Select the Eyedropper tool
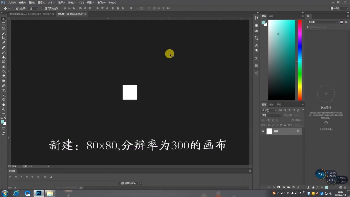 pyautogui.click(x=4, y=43)
